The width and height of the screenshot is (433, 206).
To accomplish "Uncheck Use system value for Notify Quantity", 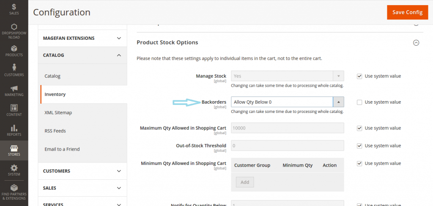I will 359,205.
